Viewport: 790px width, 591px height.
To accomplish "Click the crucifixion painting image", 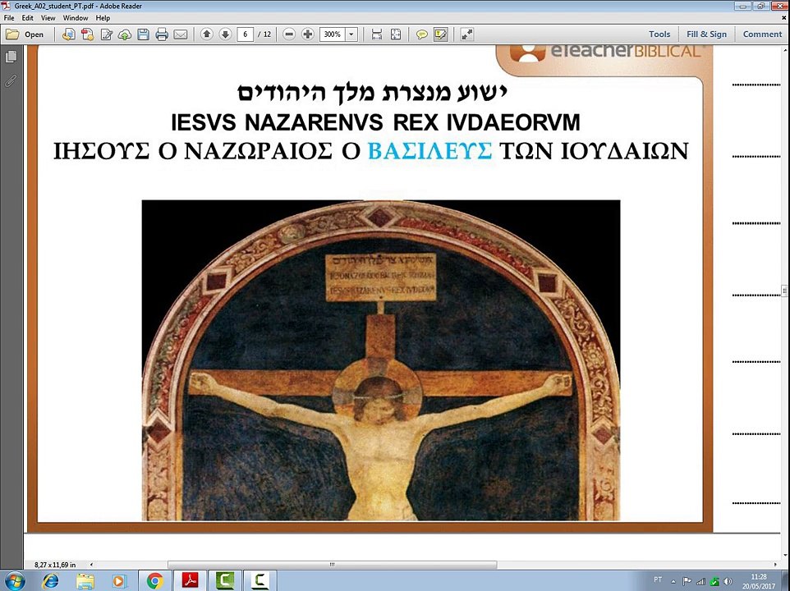I will (381, 360).
